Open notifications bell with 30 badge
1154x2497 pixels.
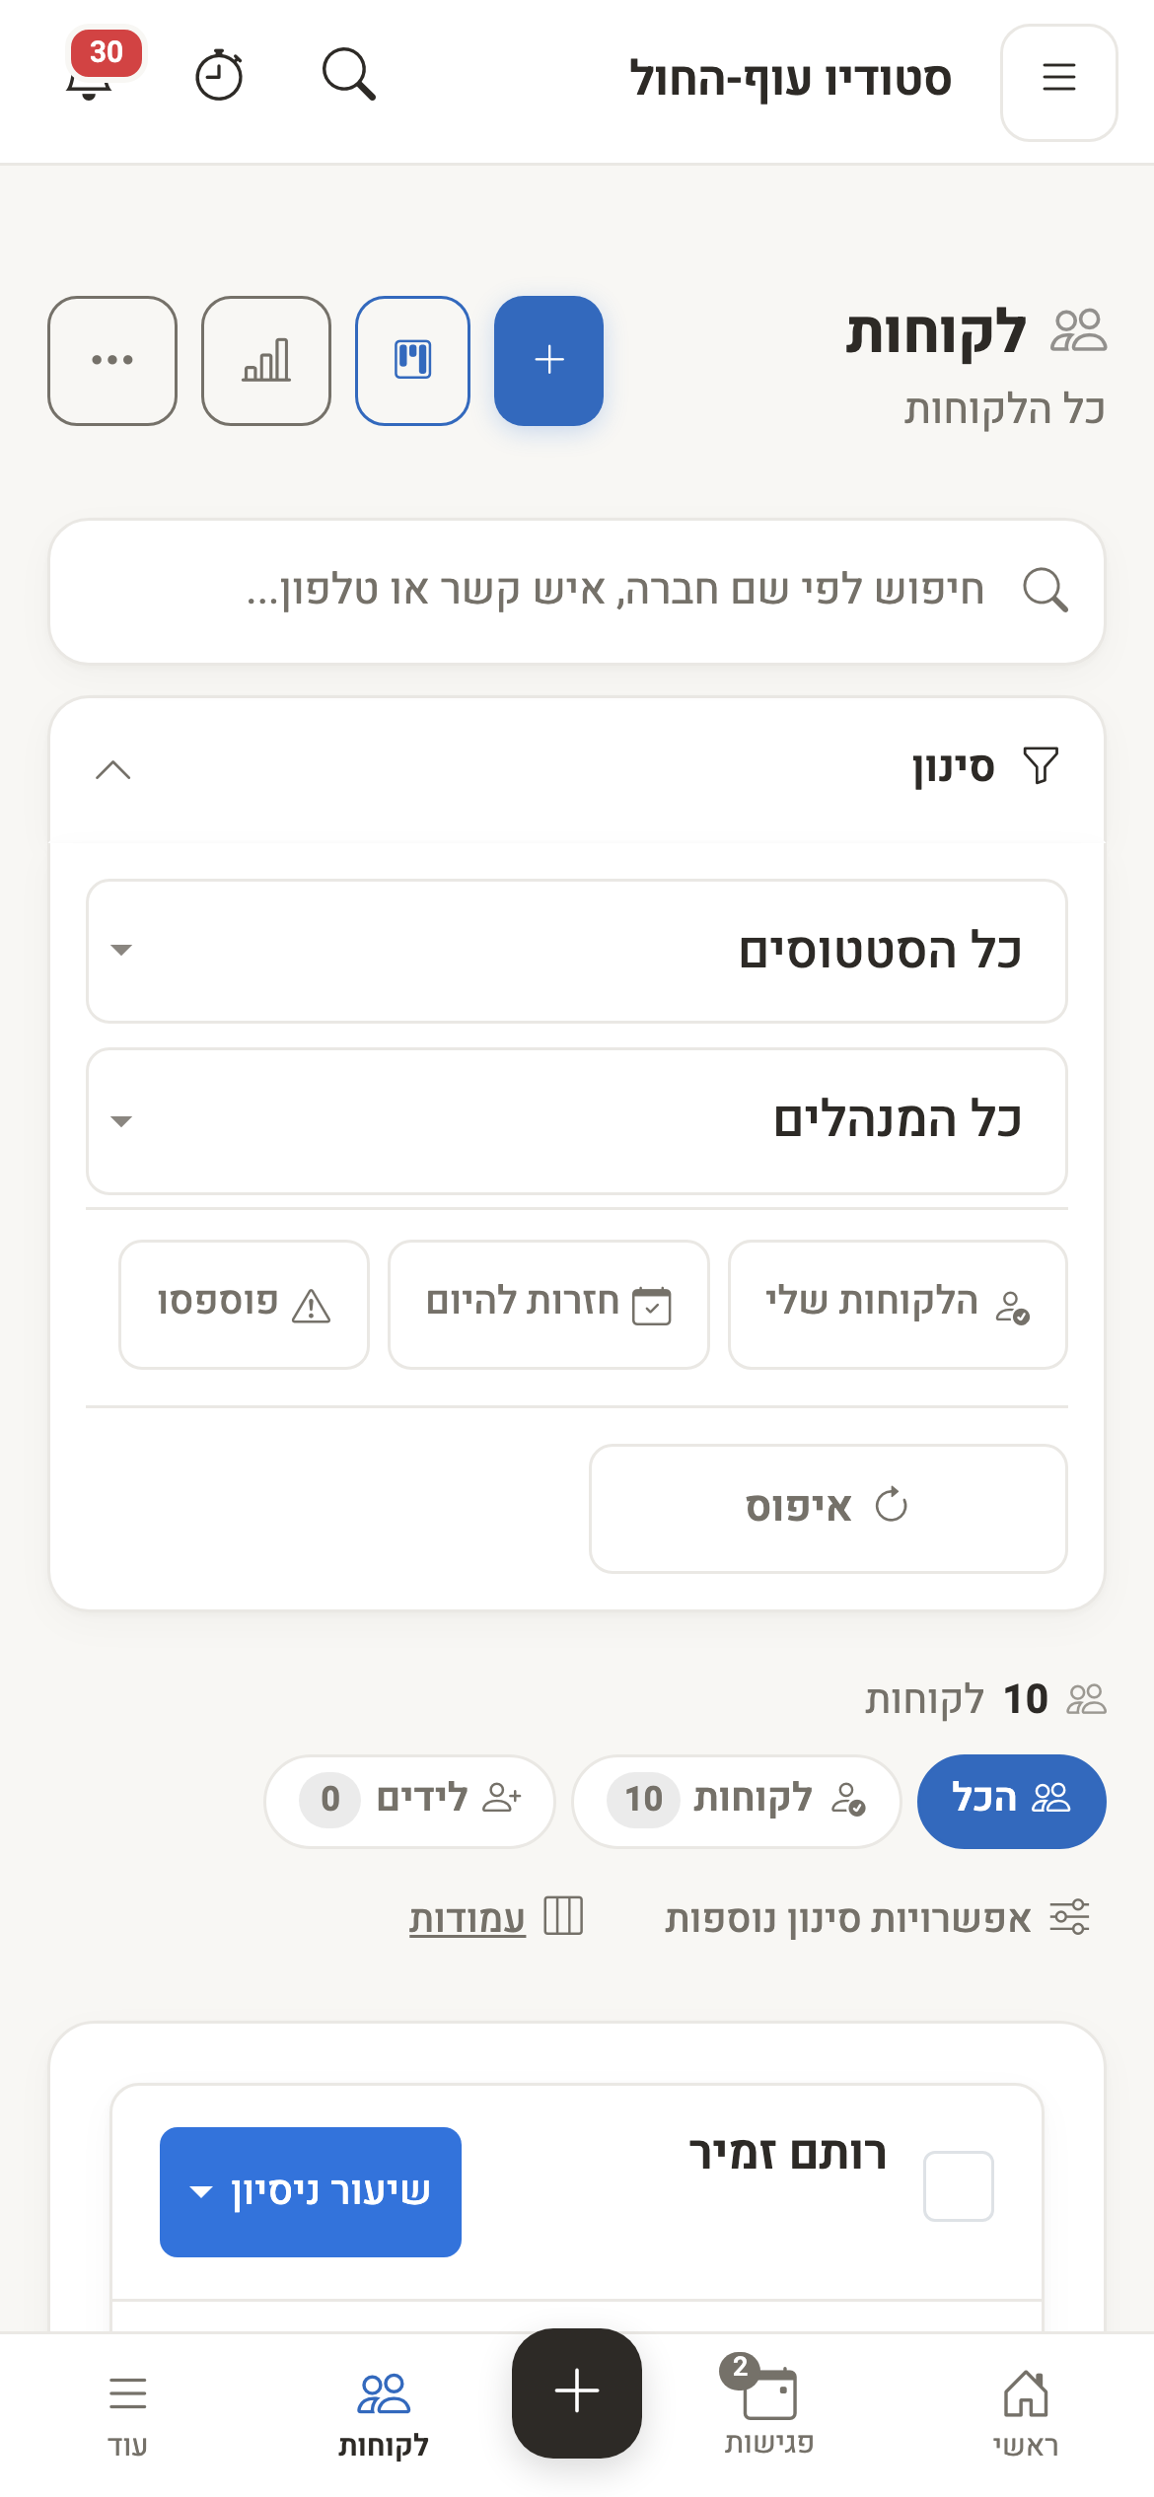click(x=97, y=69)
